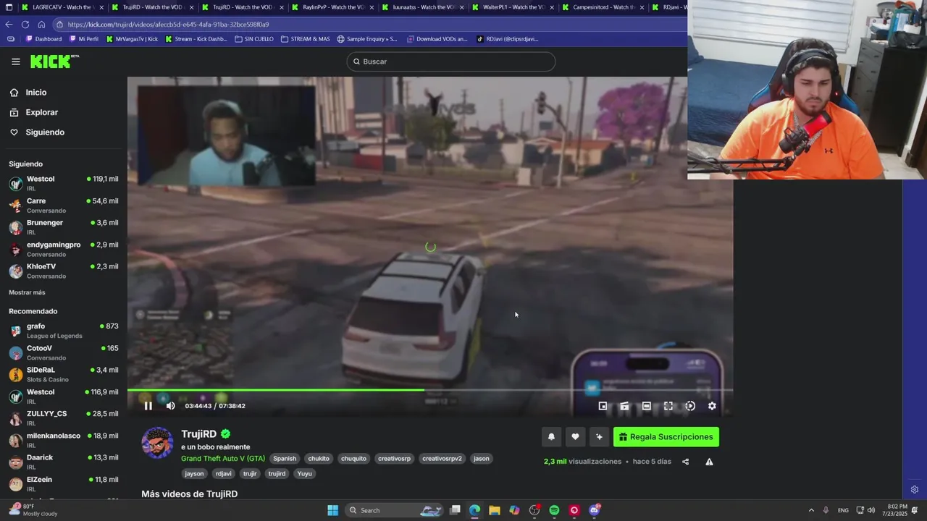The image size is (927, 521).
Task: Click the Buscar search field
Action: [x=450, y=62]
